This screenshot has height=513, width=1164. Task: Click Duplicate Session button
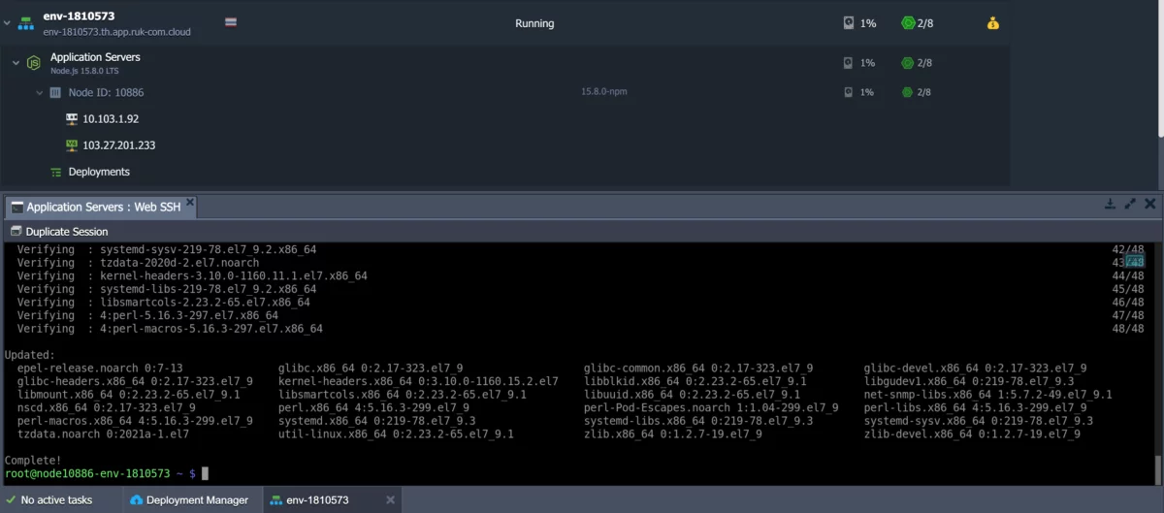59,232
